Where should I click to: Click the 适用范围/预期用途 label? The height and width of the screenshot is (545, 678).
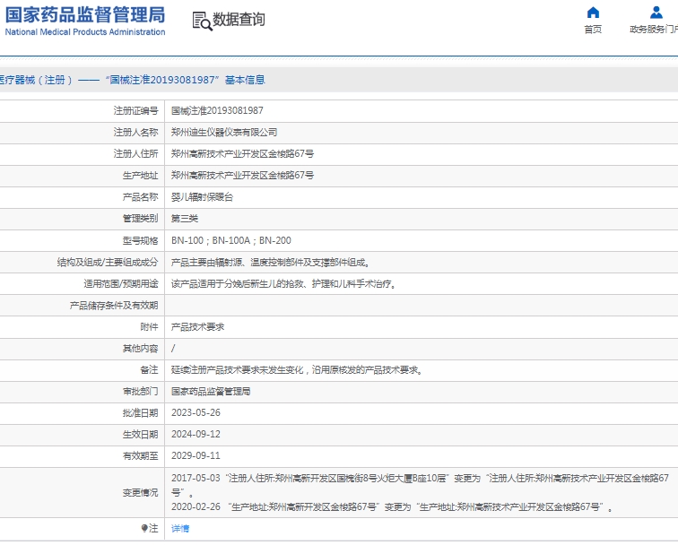click(x=121, y=283)
